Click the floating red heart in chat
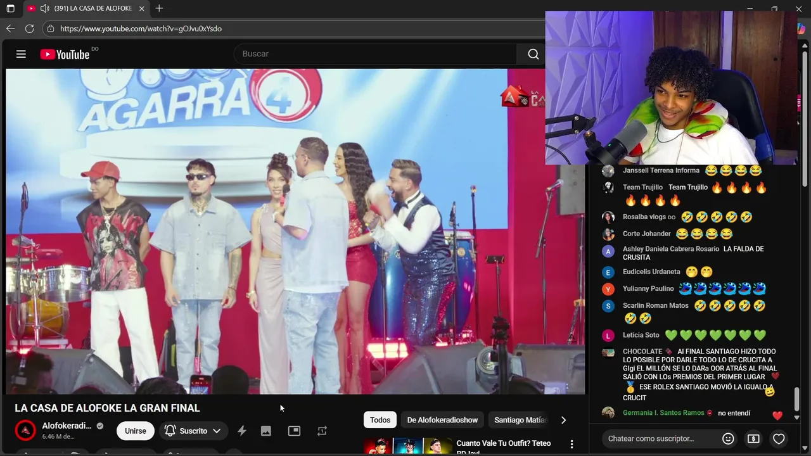 (777, 415)
